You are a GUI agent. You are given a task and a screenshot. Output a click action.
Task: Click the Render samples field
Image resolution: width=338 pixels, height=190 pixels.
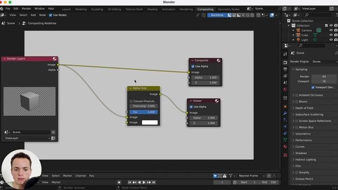point(324,77)
